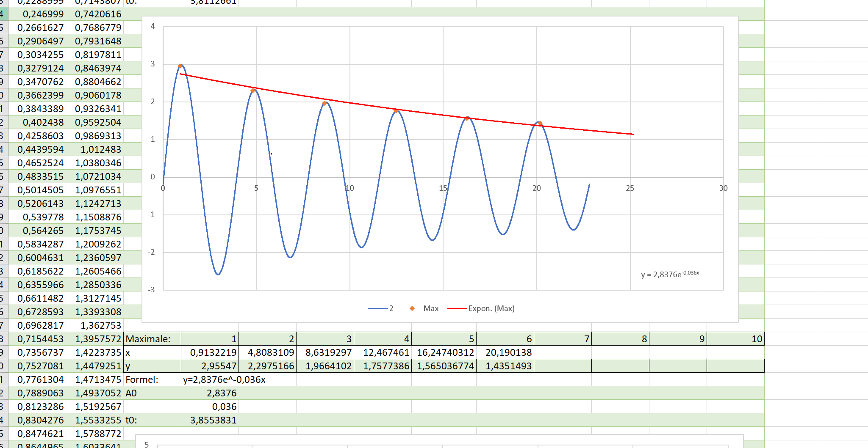Select the Maximale column header cell '8'
868x448 pixels.
tap(620, 339)
